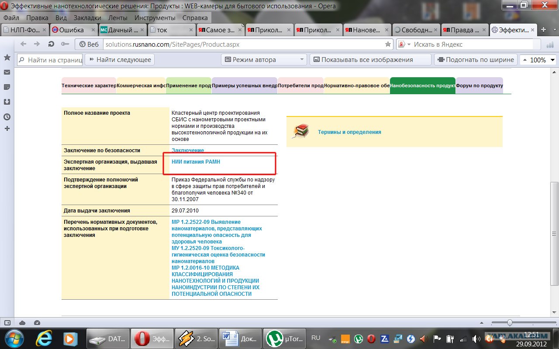Click the Reload page icon
Screen dimensions: 559x349
[x=51, y=44]
